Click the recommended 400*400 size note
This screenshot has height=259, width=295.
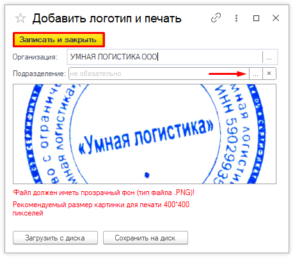[x=101, y=208]
